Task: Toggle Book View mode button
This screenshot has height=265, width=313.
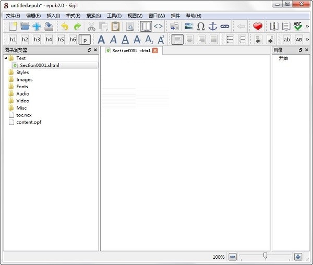Action: click(146, 26)
